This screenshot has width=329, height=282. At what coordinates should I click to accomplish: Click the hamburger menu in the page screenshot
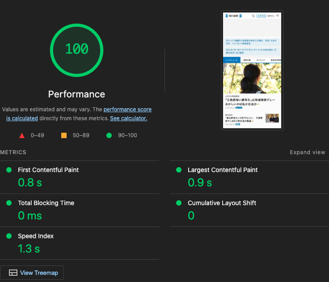pos(278,16)
